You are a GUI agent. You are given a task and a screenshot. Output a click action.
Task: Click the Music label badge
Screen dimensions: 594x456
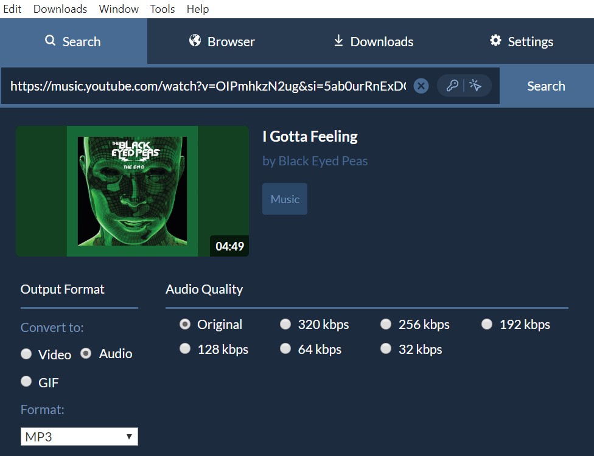[284, 198]
